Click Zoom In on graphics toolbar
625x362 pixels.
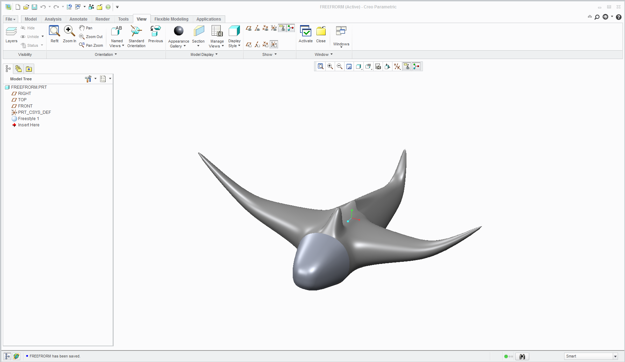pyautogui.click(x=330, y=66)
